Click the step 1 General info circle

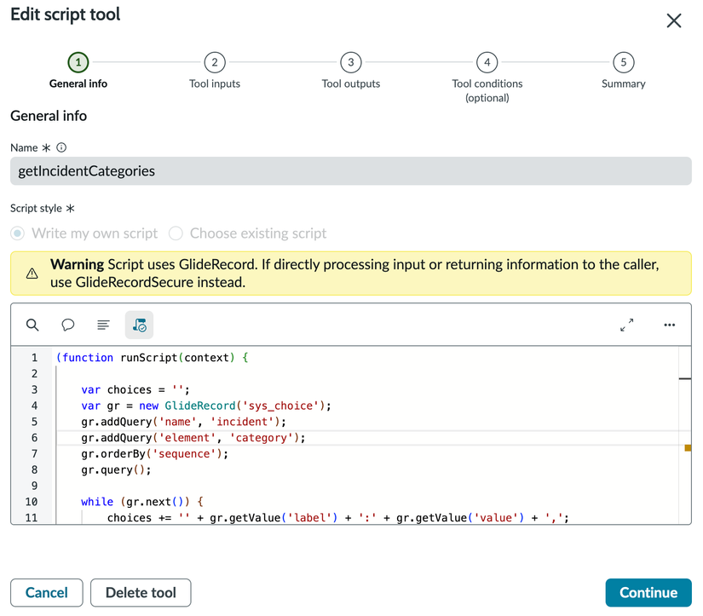78,62
